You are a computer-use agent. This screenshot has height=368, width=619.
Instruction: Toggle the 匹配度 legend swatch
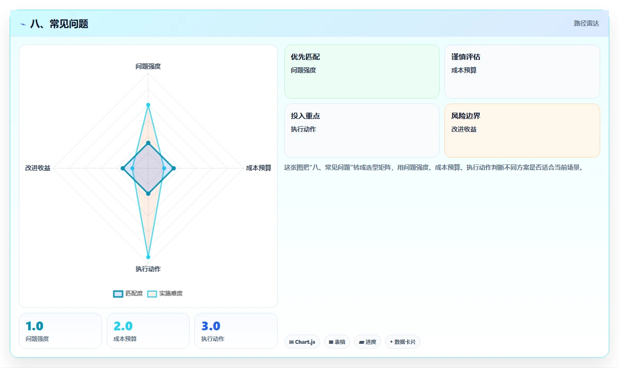[118, 294]
